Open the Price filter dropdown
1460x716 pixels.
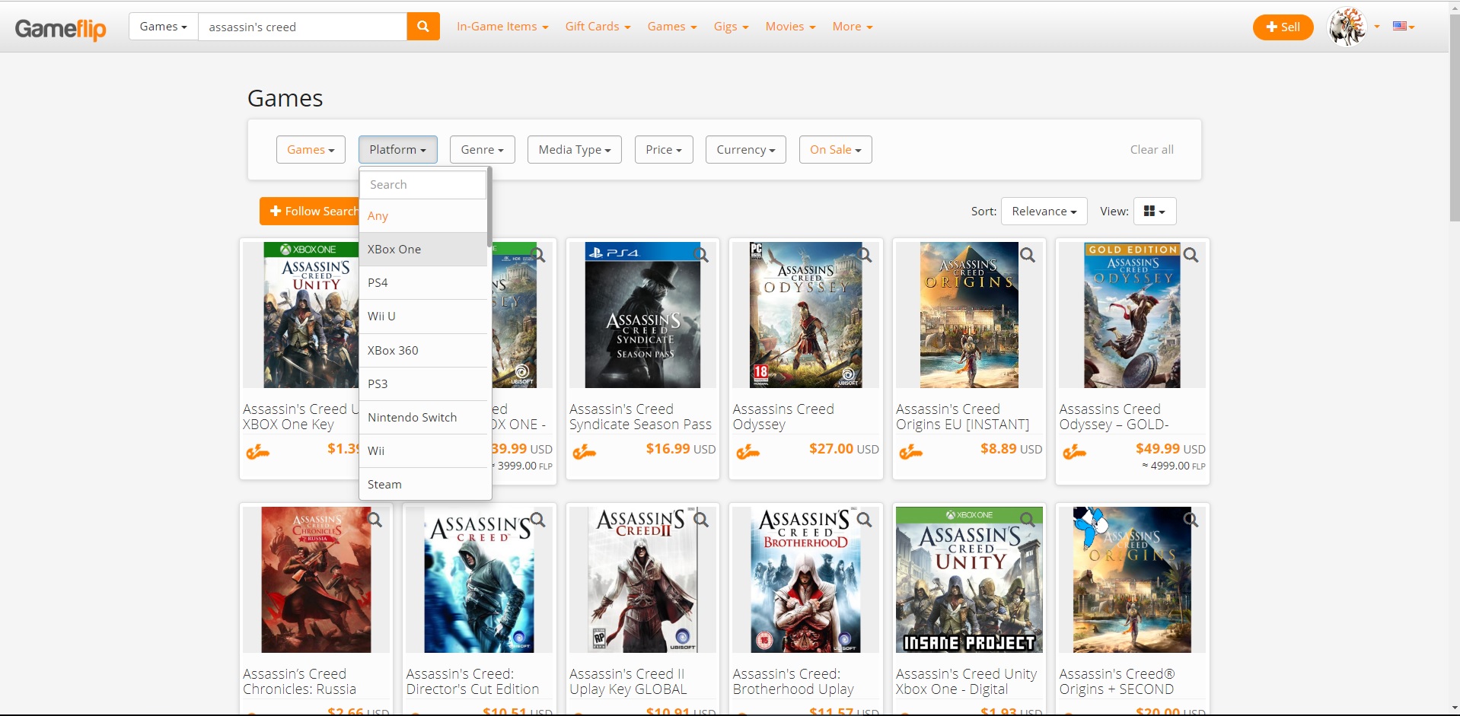click(664, 150)
